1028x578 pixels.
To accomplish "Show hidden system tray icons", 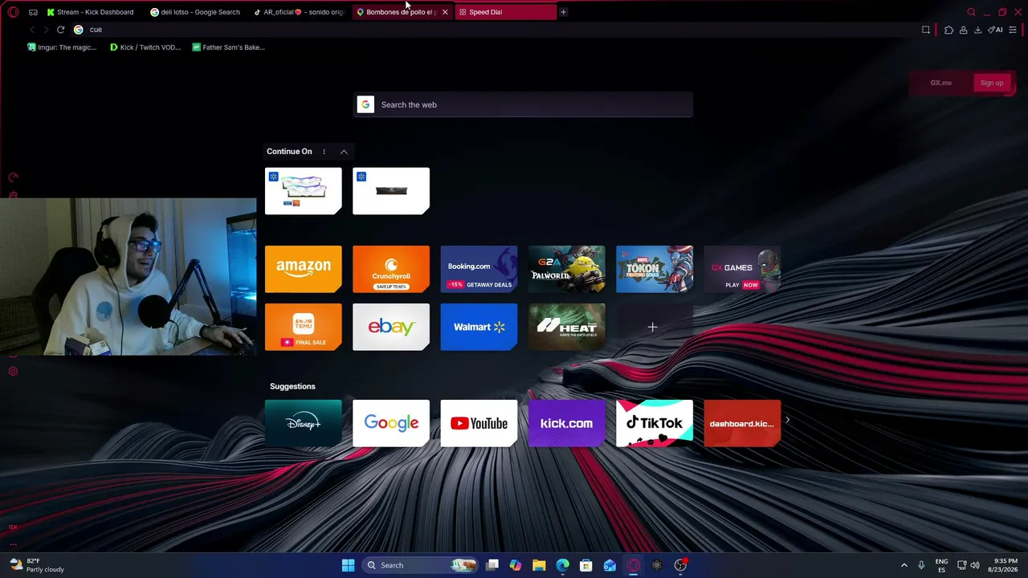I will (904, 565).
